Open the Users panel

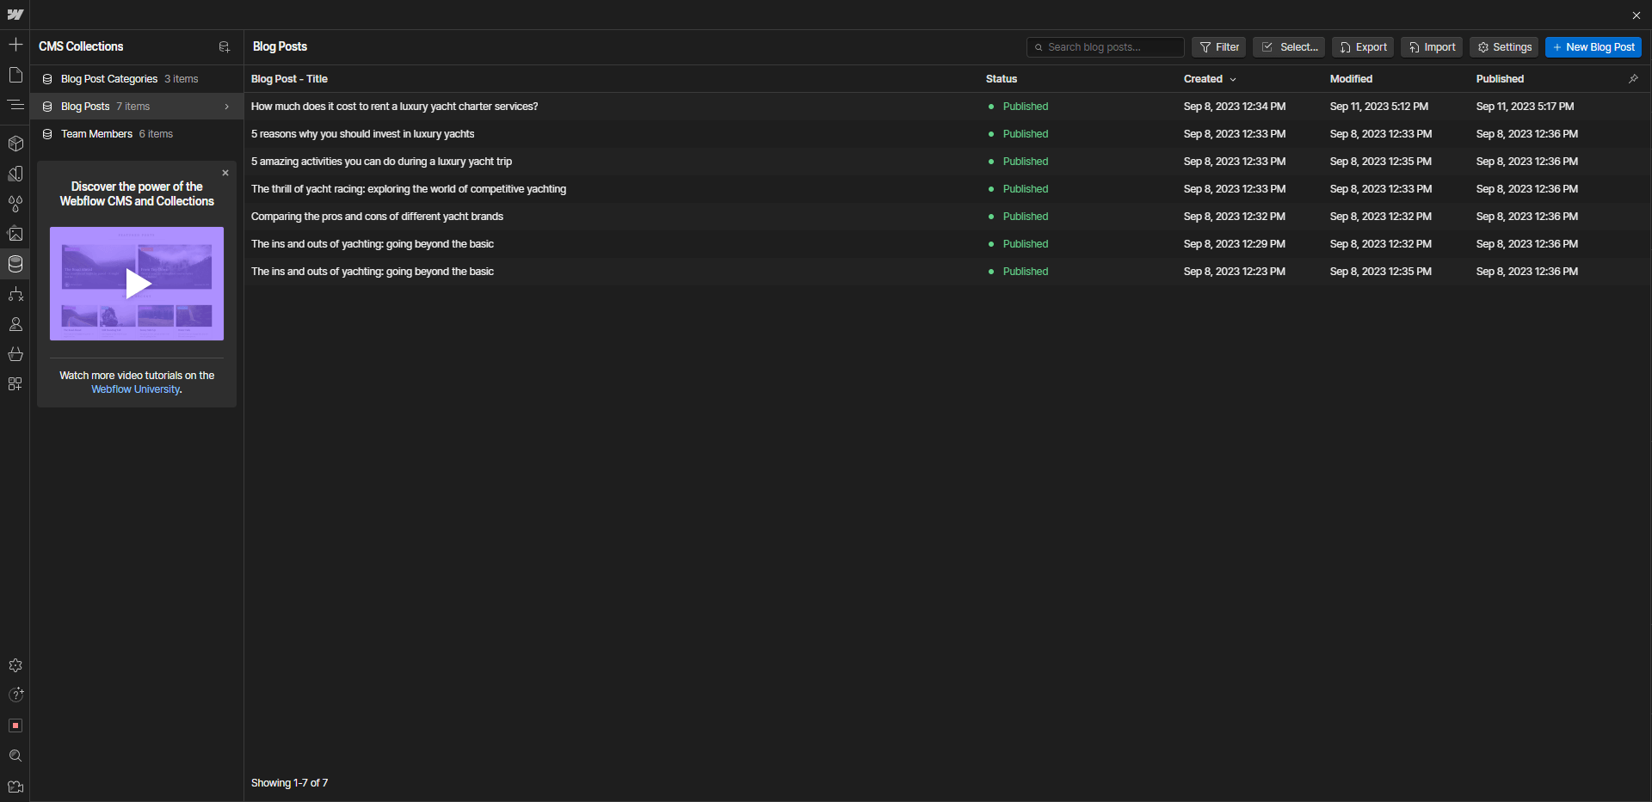[15, 324]
